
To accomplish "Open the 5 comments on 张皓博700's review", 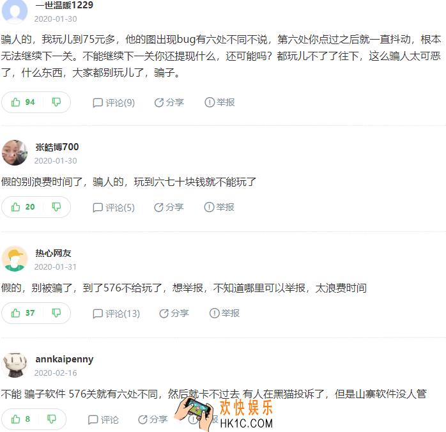I will tap(114, 208).
